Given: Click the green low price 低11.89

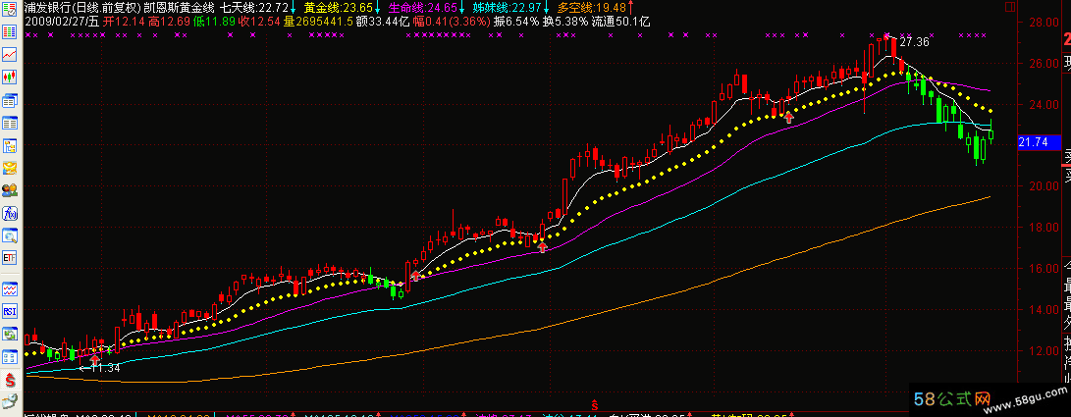Looking at the screenshot, I should (214, 22).
